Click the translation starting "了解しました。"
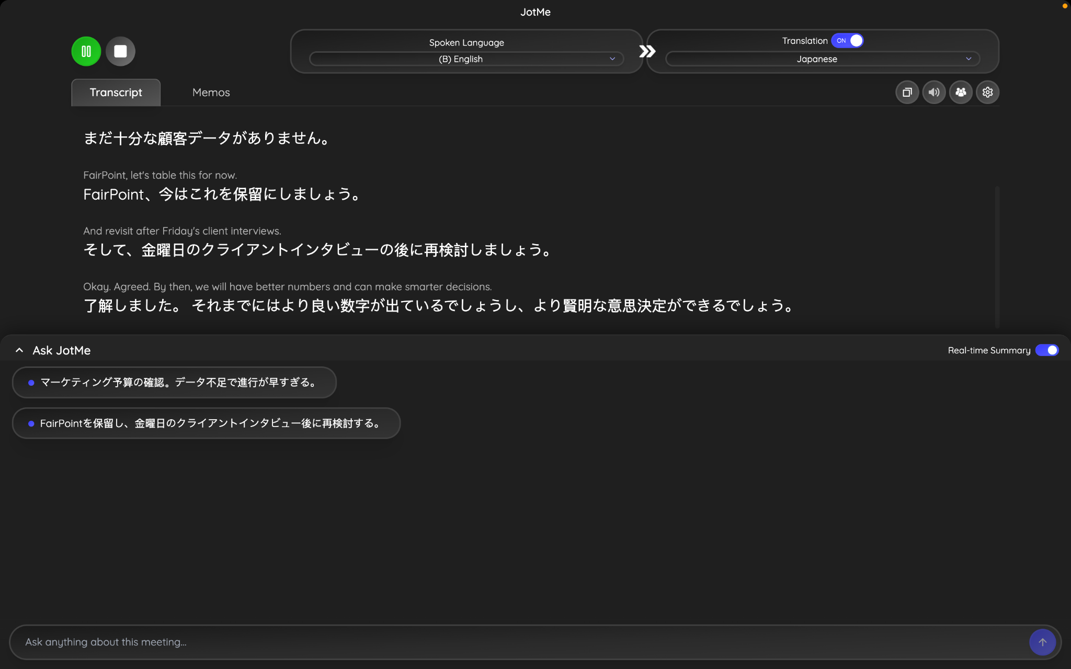Image resolution: width=1071 pixels, height=669 pixels. 440,305
